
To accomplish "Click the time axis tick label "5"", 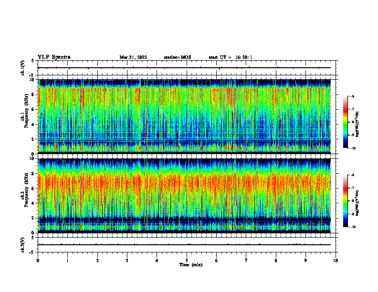I will 187,261.
